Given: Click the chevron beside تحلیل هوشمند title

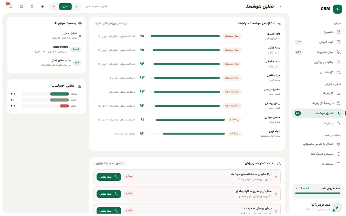Looking at the screenshot, I should pos(281,6).
